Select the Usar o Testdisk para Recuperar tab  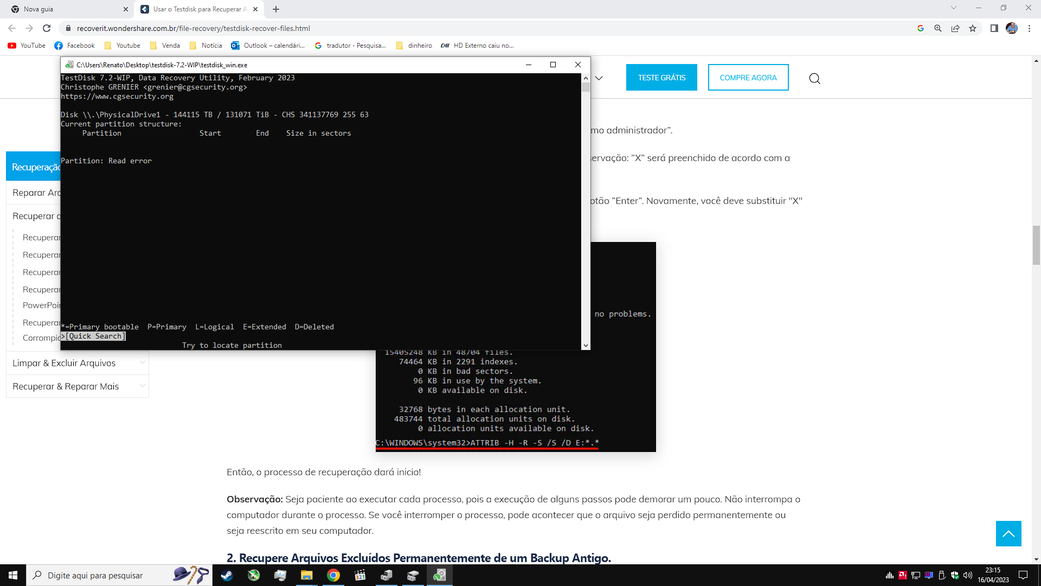198,9
